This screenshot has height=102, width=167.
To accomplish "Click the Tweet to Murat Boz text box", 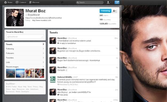I will [25, 37].
